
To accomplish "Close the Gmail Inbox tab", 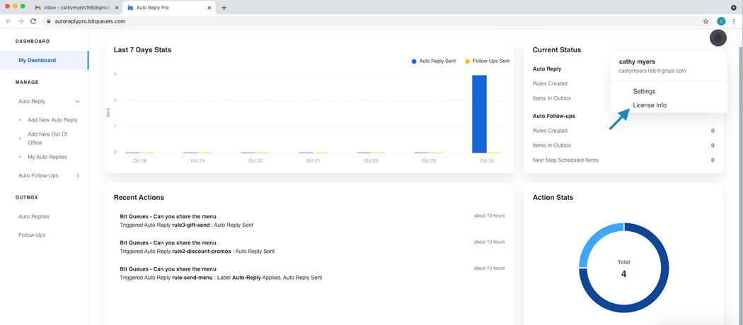I will (116, 8).
